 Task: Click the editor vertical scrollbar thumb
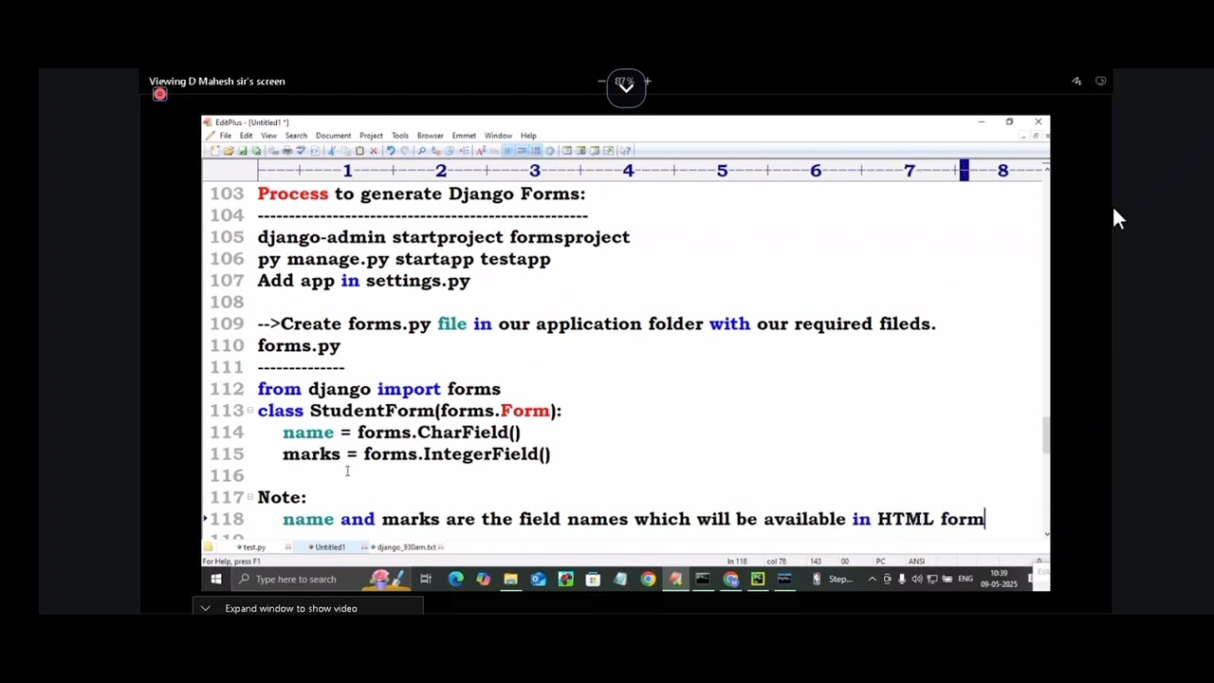(1046, 435)
